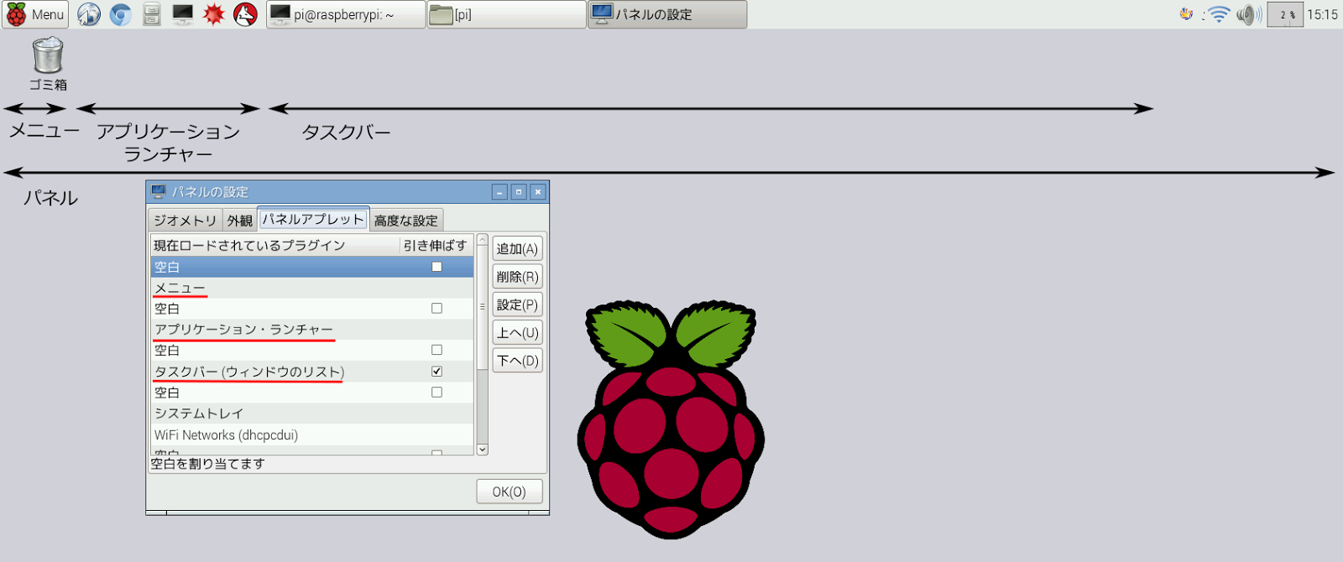Open the volume speaker icon

click(x=1249, y=14)
